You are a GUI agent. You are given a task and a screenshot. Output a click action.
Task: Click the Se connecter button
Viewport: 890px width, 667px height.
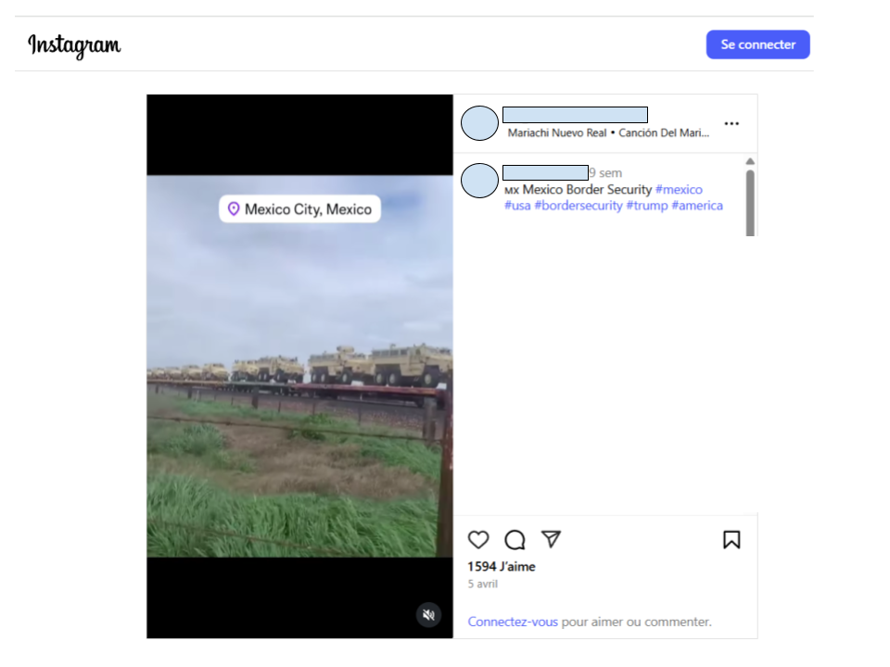click(757, 44)
